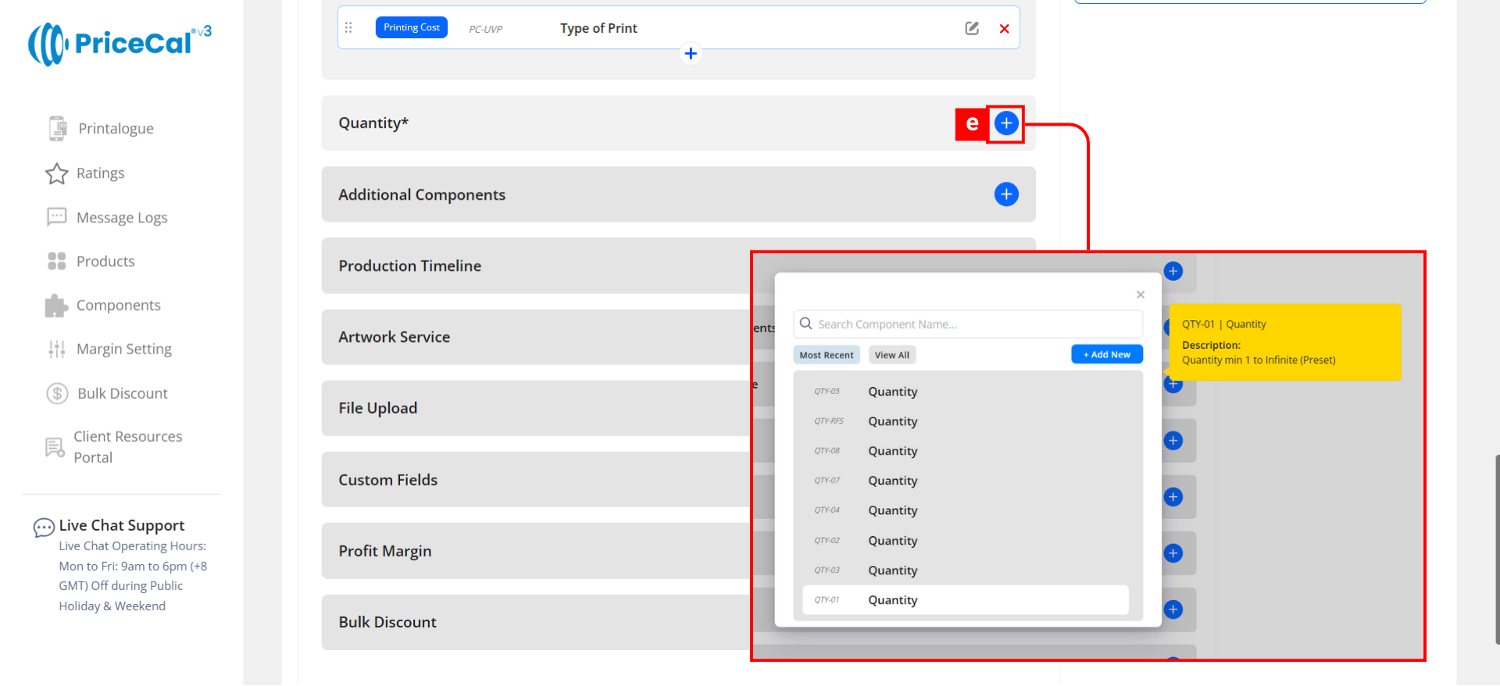Click the small plus below Type of Print
The image size is (1500, 686).
(x=691, y=54)
